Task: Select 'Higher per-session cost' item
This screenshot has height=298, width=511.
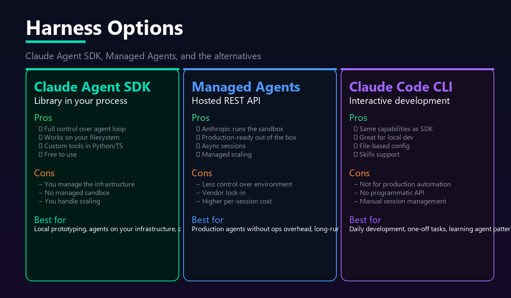Action: coord(234,201)
